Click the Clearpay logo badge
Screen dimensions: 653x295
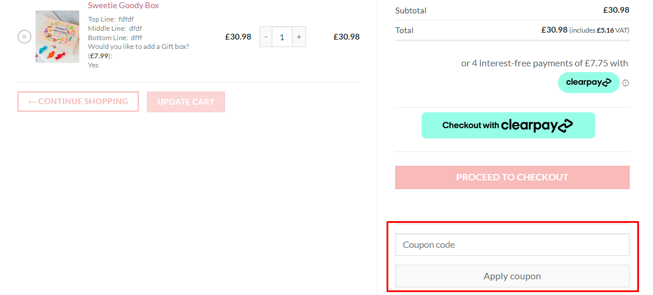point(588,83)
